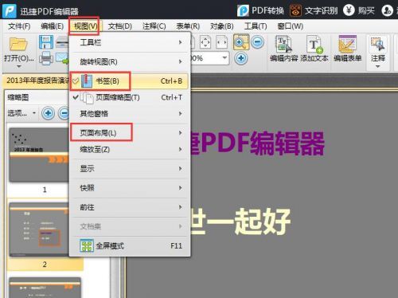Image resolution: width=398 pixels, height=298 pixels.
Task: Click the 视图(V) menu
Action: pos(86,26)
